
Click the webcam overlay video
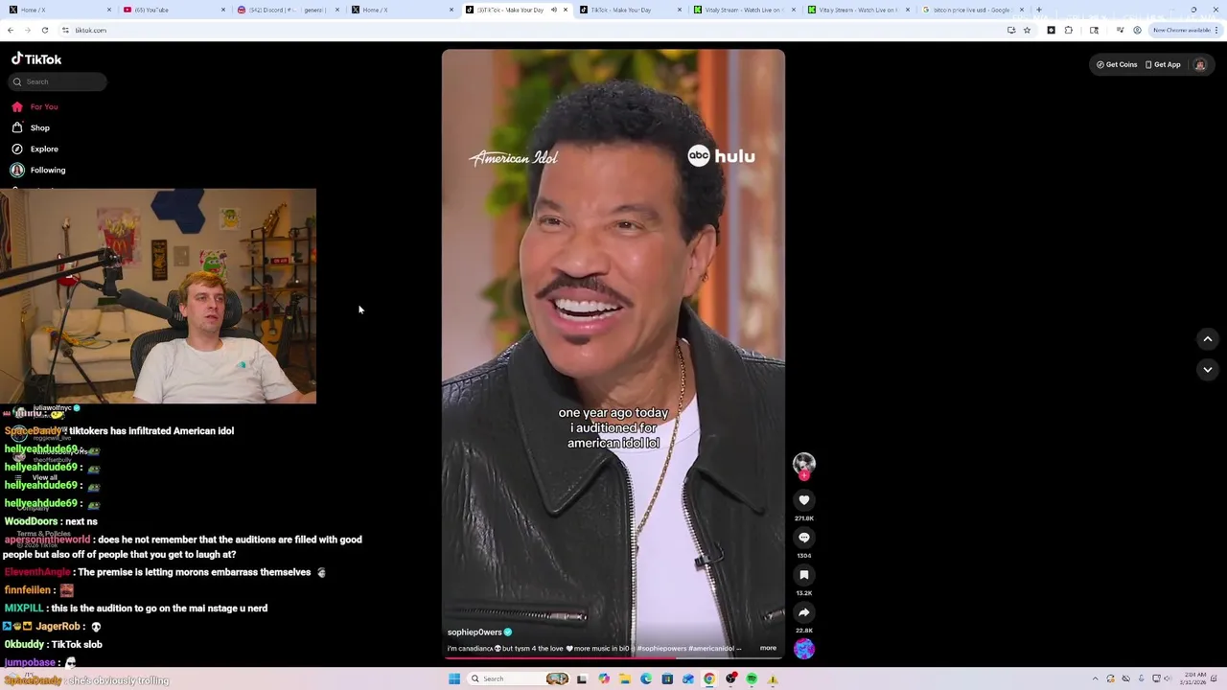point(158,296)
